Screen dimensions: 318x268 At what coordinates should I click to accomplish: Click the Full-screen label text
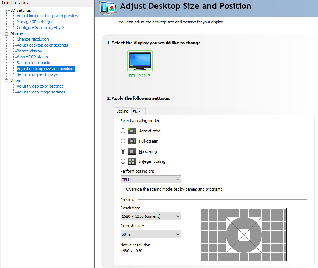tap(149, 141)
